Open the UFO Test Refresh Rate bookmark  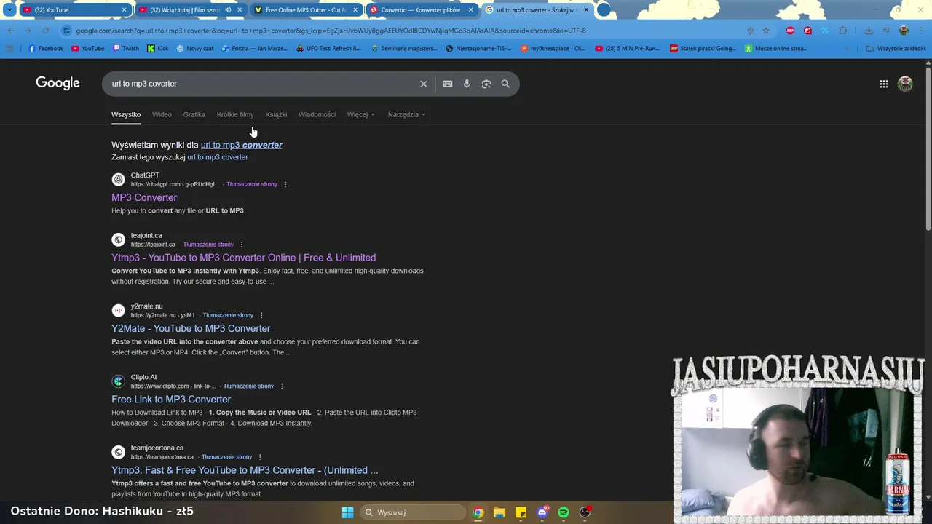(328, 49)
